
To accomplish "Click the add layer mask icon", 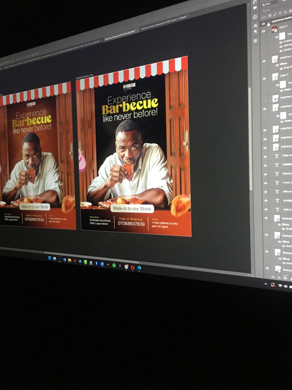I will point(285,278).
